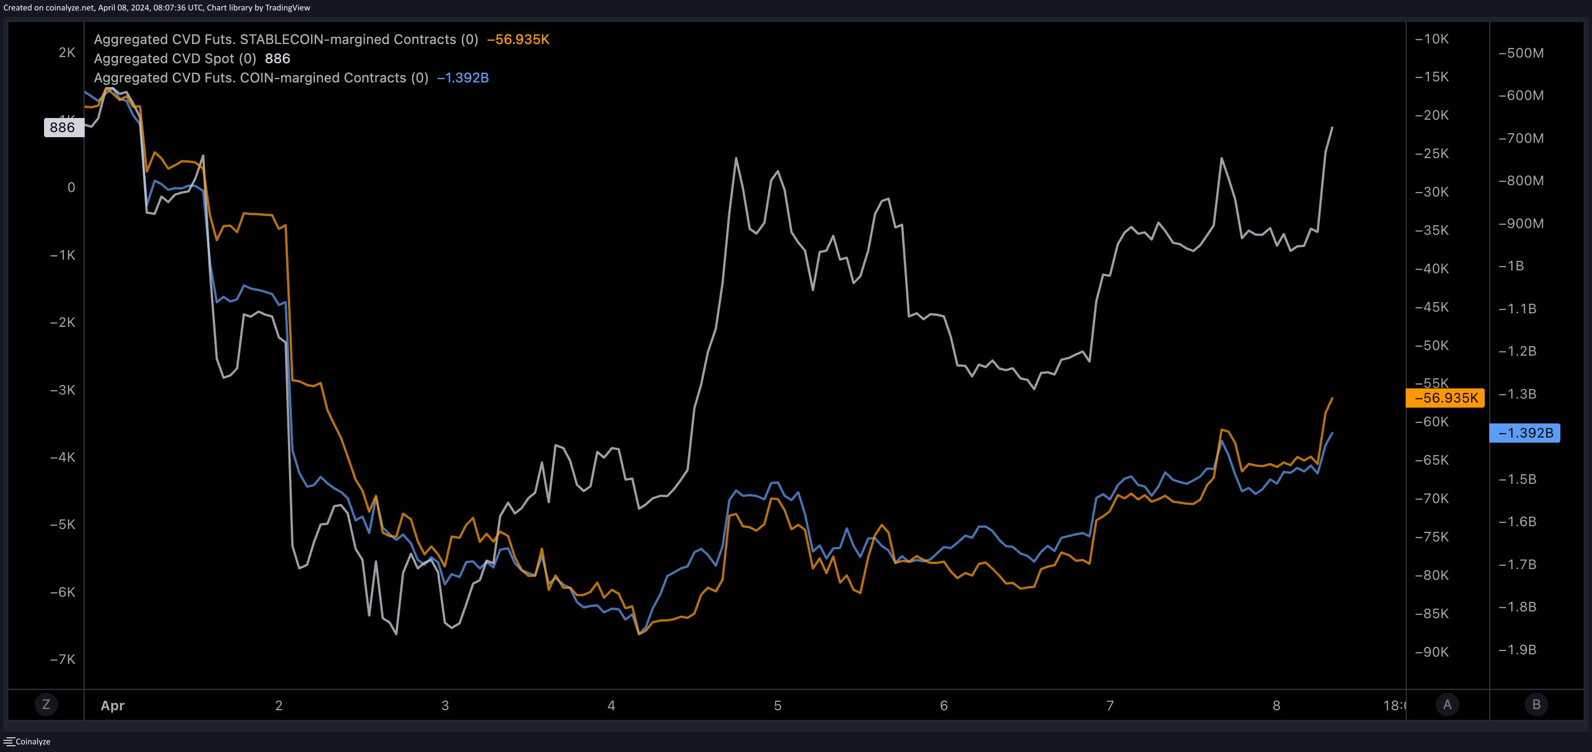Select the Aggregated CVD Spot legend title
Image resolution: width=1592 pixels, height=752 pixels.
point(174,59)
